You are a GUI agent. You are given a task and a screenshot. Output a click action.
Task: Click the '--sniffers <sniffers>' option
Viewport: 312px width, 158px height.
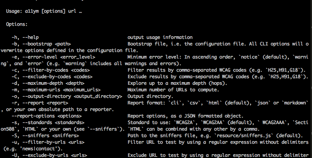(51, 136)
